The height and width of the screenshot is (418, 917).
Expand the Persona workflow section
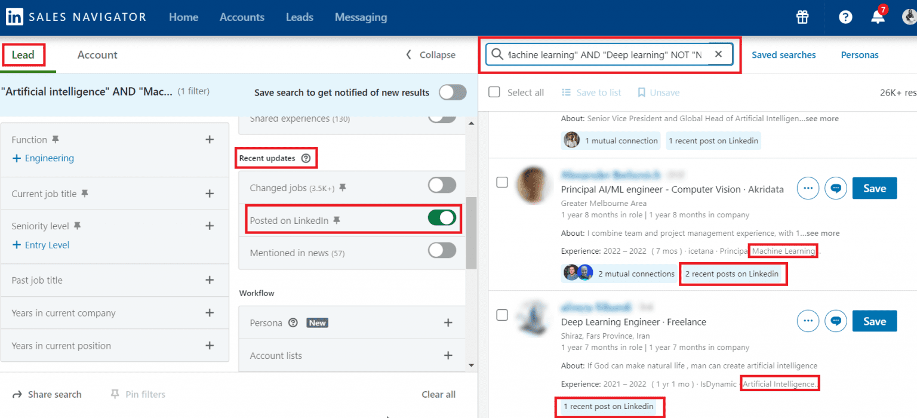[448, 322]
